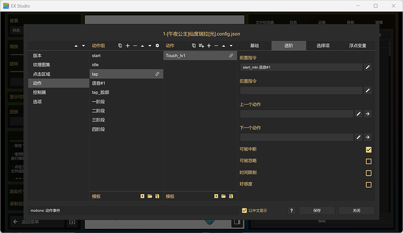Edit the 前置指令 field with the pencil icon
This screenshot has width=403, height=233.
pyautogui.click(x=368, y=67)
